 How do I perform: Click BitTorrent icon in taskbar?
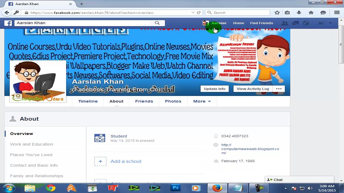(x=113, y=188)
